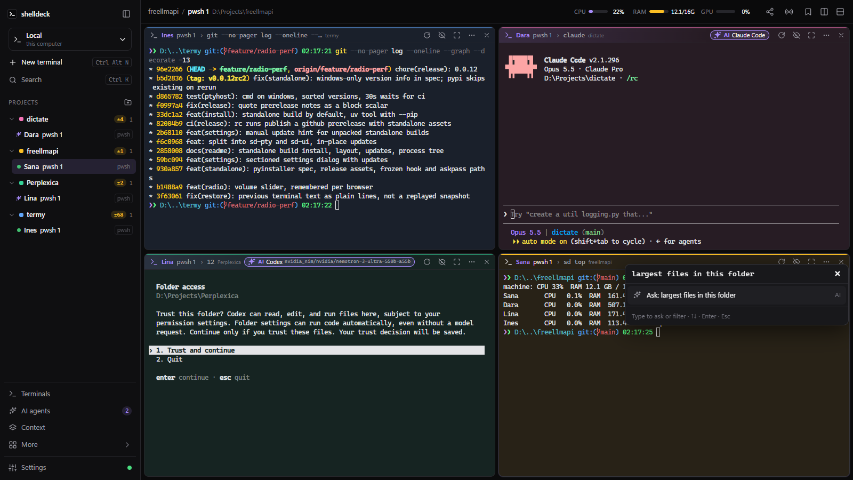
Task: Open Settings in the sidebar
Action: click(70, 467)
